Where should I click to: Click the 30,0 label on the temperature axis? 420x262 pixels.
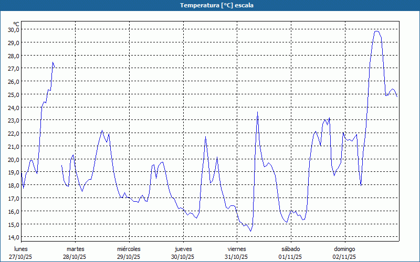coord(13,29)
